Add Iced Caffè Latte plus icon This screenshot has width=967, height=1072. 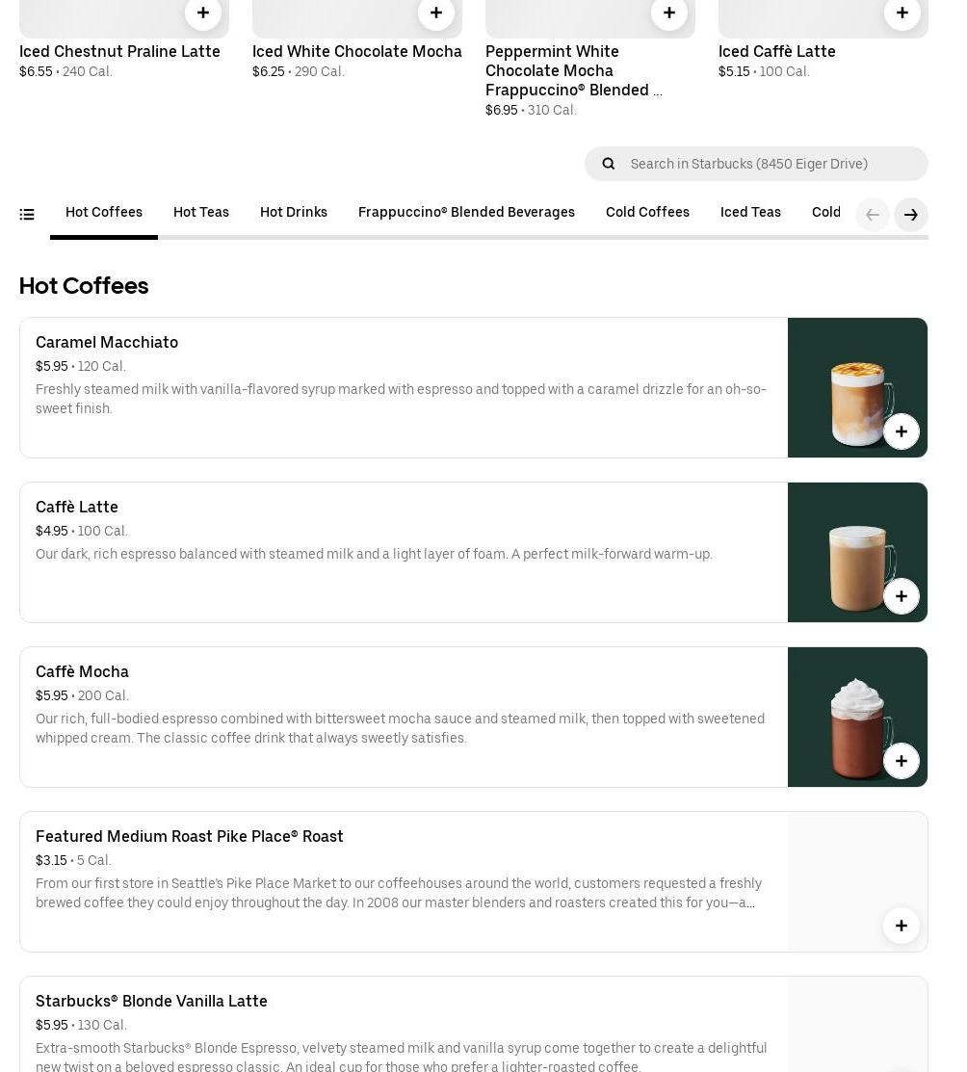(x=902, y=13)
